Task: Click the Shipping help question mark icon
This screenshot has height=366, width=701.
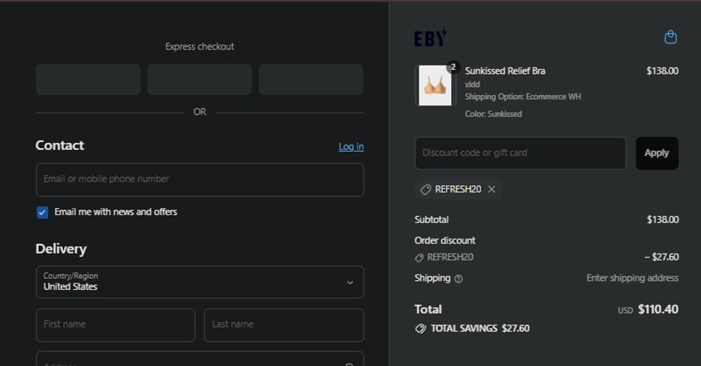Action: [458, 279]
